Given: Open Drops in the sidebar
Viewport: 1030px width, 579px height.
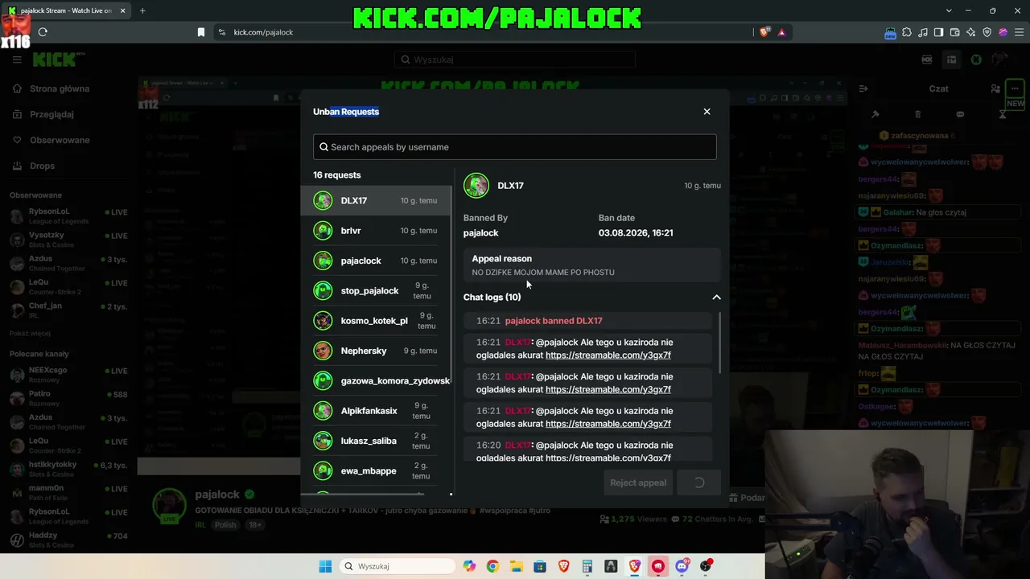Looking at the screenshot, I should pos(42,166).
